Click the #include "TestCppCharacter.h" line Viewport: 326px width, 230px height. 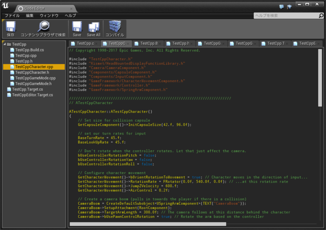point(101,59)
